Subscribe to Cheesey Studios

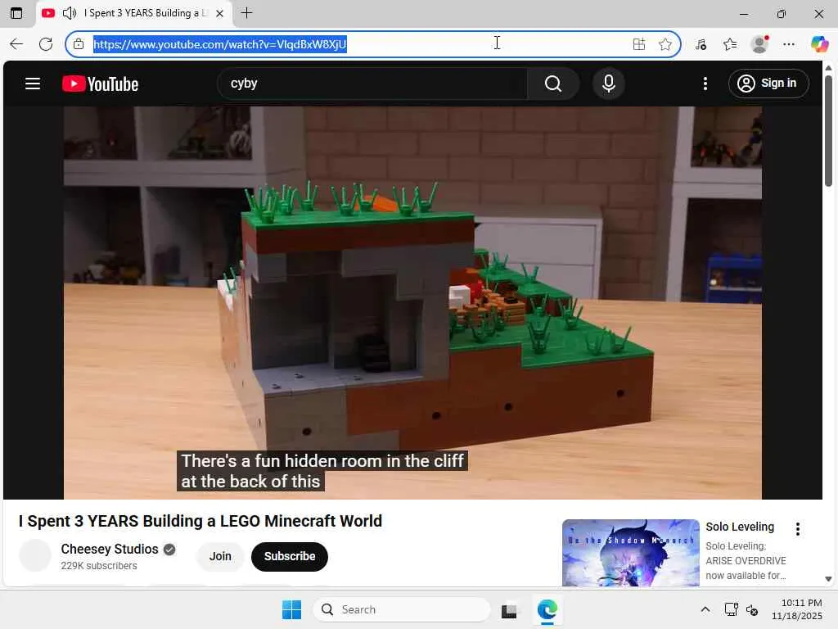[x=289, y=556]
